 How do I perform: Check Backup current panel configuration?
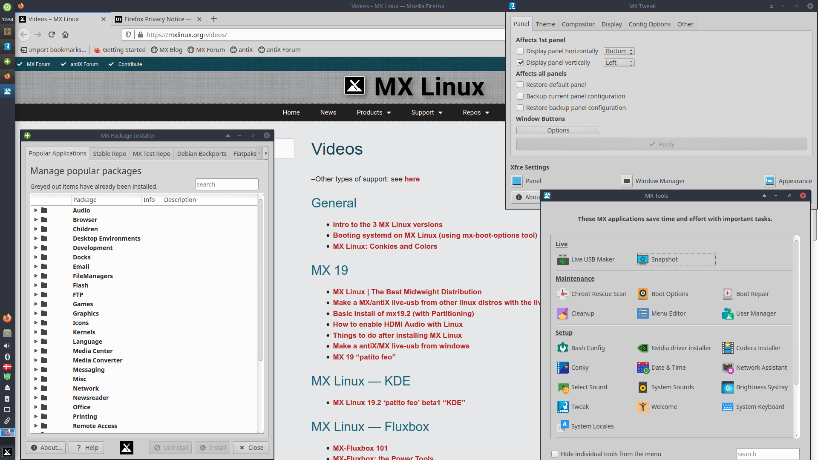[520, 96]
